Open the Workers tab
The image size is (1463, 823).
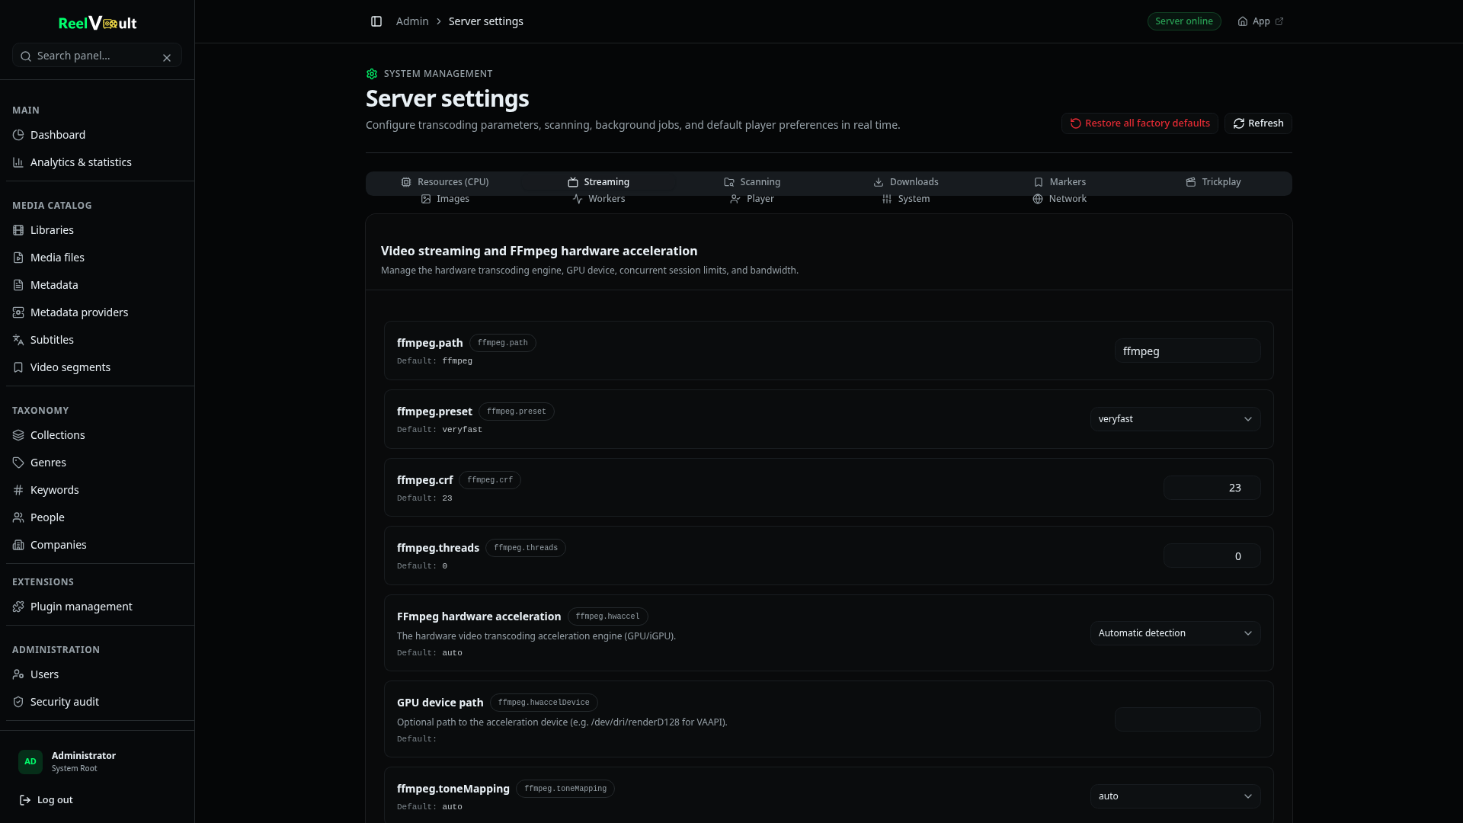598,199
